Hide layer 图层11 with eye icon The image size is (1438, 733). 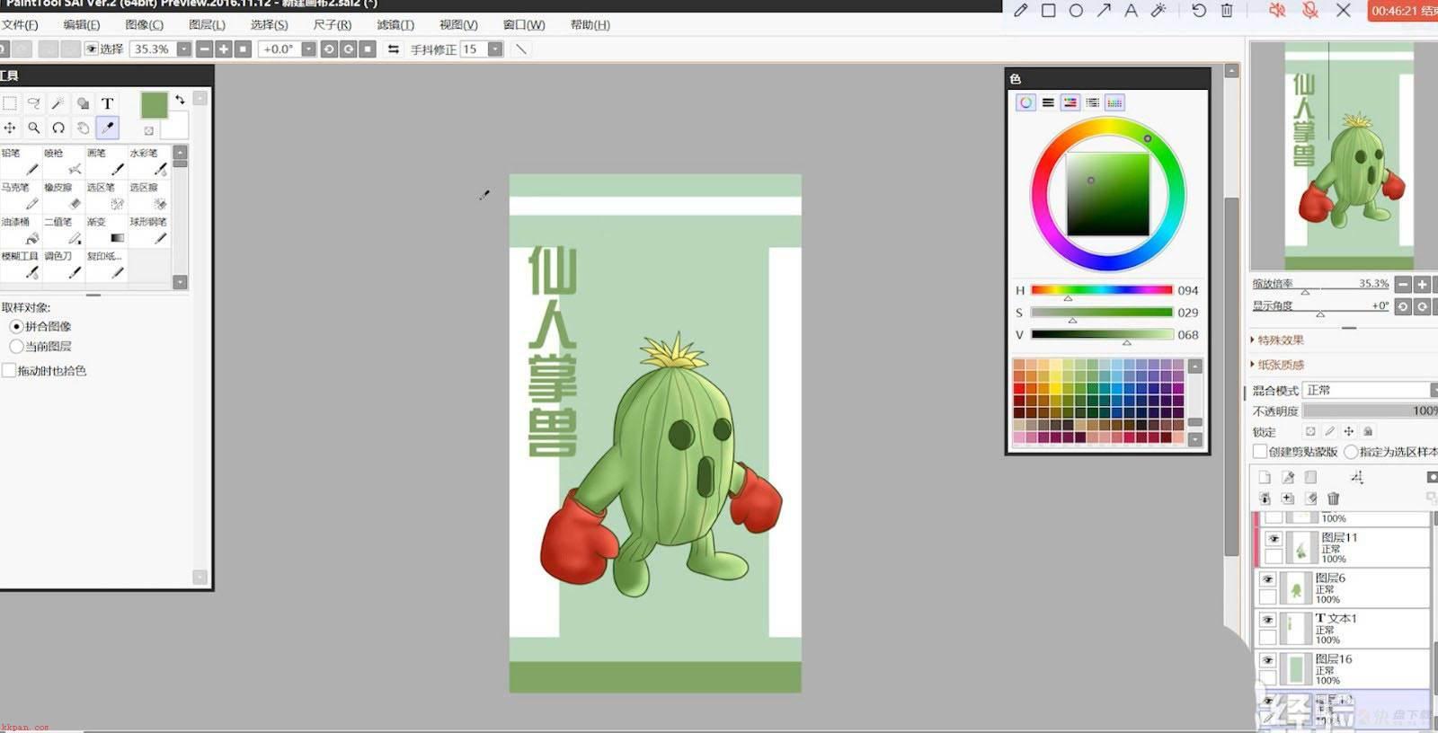pos(1274,539)
